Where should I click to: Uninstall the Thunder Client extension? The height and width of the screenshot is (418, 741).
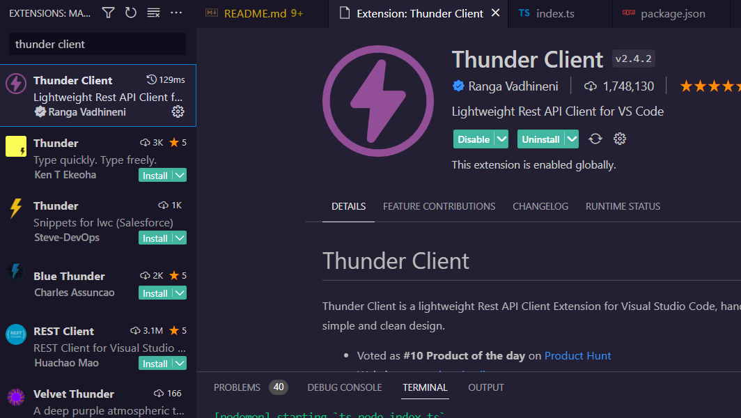[540, 139]
